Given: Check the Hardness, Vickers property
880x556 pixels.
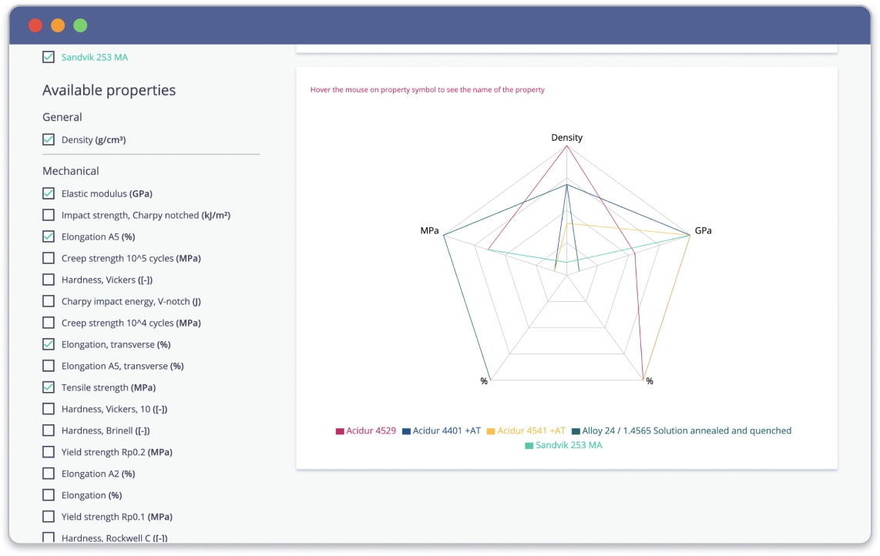Looking at the screenshot, I should [48, 280].
